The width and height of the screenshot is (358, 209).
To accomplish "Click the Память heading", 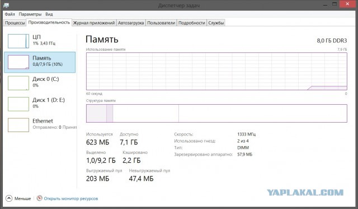I will pyautogui.click(x=102, y=40).
